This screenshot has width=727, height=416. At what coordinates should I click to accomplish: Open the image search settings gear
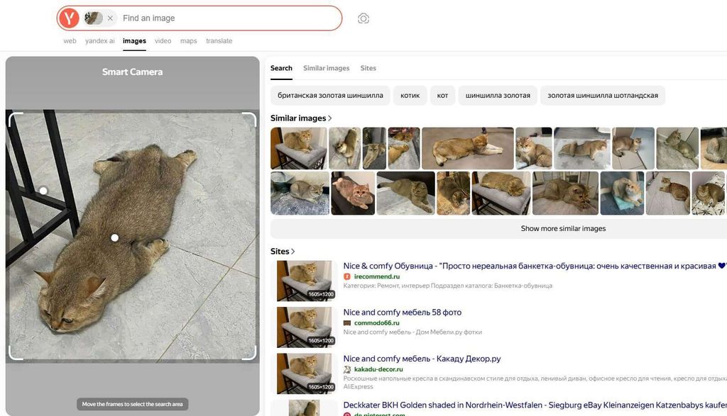point(363,18)
